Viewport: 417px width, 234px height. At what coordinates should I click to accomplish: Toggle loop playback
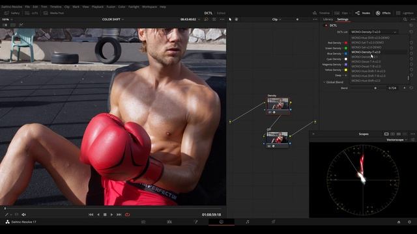pos(128,214)
